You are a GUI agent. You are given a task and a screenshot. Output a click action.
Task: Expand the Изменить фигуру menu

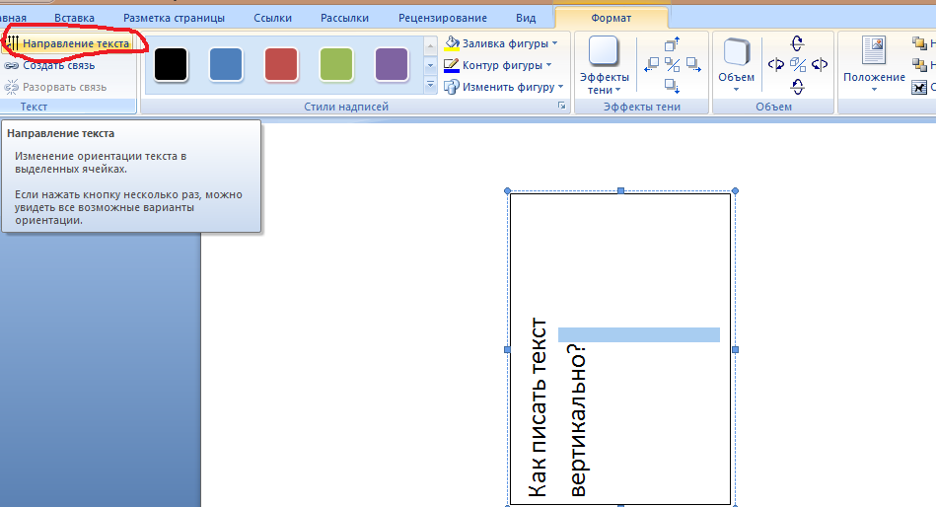pyautogui.click(x=561, y=87)
